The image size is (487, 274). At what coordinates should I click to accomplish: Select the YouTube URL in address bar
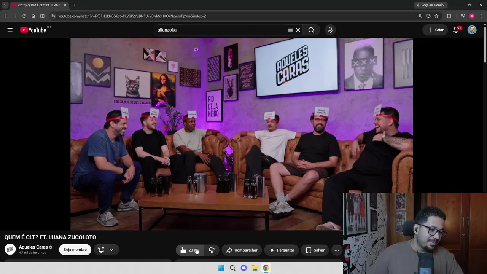132,16
